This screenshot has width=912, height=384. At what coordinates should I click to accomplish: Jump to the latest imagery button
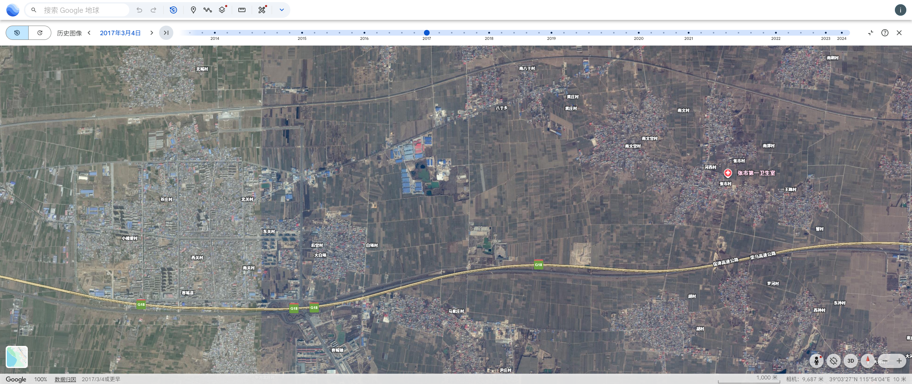point(166,33)
